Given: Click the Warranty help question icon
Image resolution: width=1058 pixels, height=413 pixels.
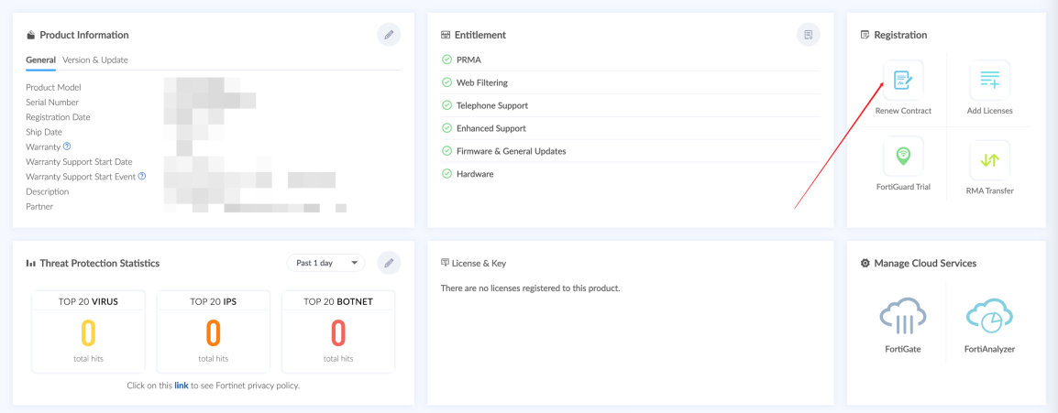Looking at the screenshot, I should tap(67, 147).
